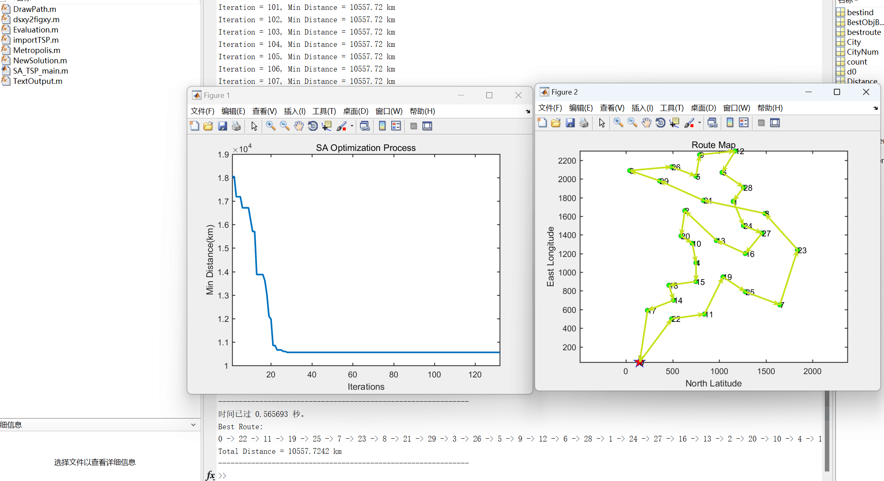Open SA_TSP_main.m in file list
The image size is (884, 481).
[40, 71]
